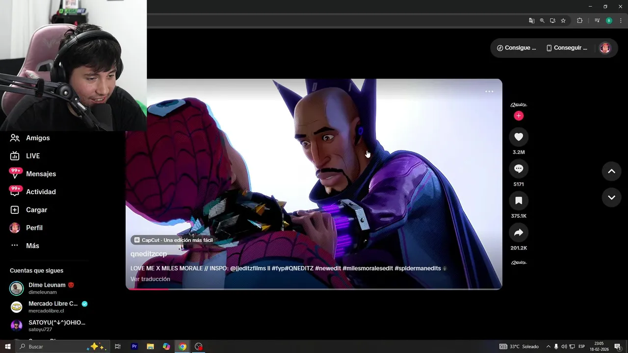Switch the ESP input language
Viewport: 628px width, 353px height.
coord(582,347)
